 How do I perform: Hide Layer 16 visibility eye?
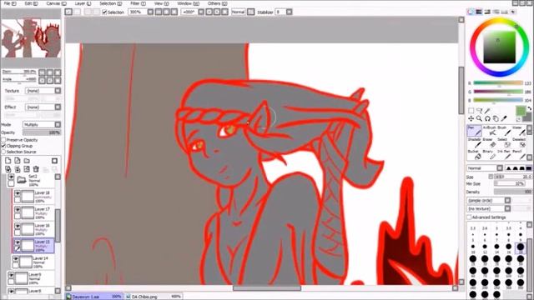click(18, 226)
